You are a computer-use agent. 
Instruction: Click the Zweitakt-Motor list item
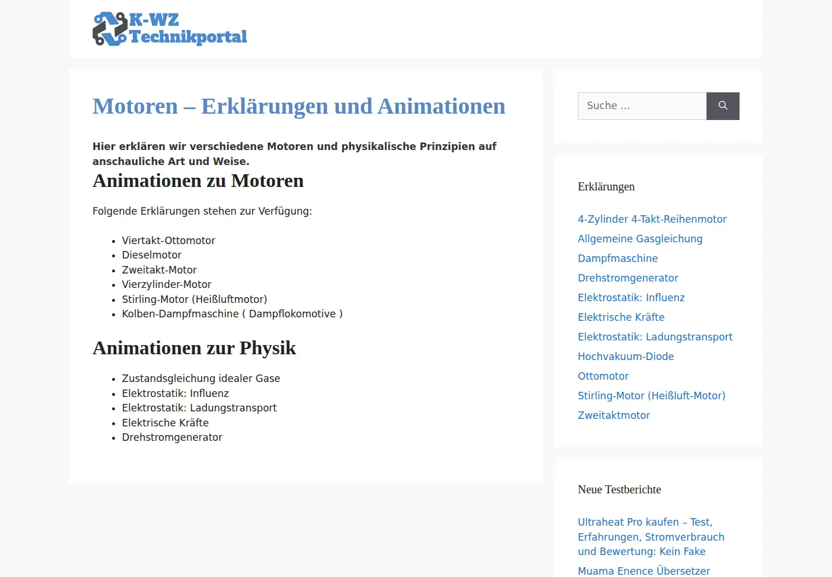[159, 270]
